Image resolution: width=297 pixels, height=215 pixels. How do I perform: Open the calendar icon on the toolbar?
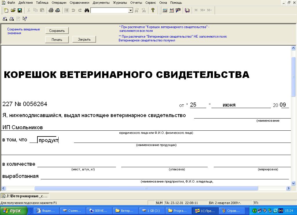click(171, 10)
